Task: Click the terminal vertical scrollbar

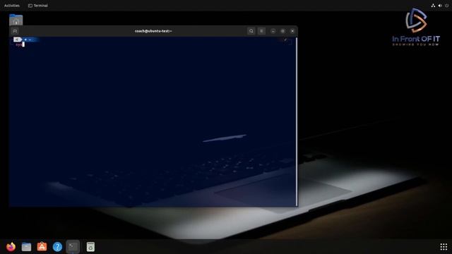Action: point(297,121)
